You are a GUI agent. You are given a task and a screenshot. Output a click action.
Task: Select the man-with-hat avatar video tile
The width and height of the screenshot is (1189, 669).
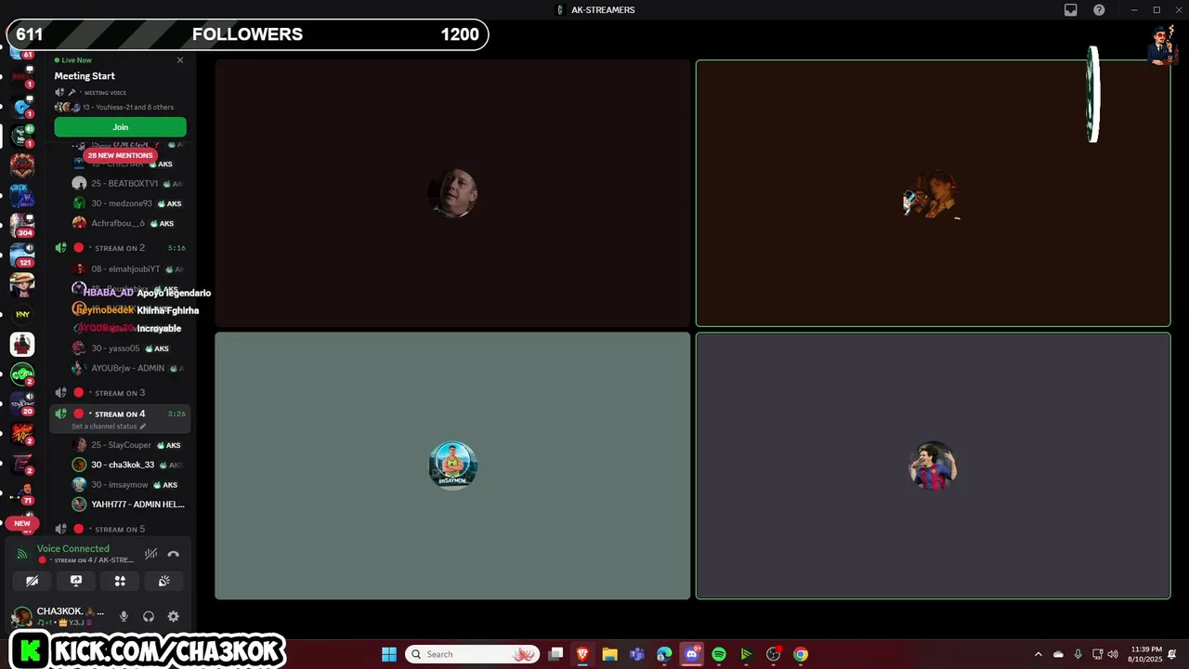click(452, 193)
